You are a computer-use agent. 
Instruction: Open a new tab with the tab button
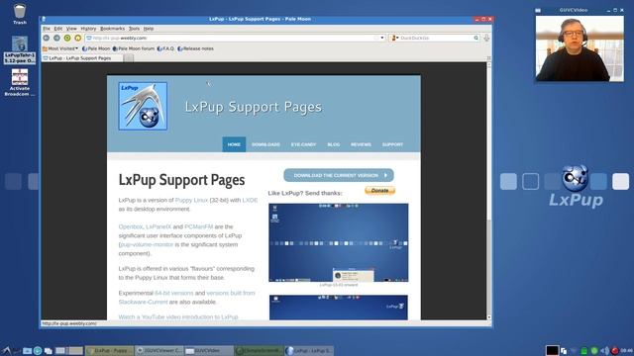point(128,58)
